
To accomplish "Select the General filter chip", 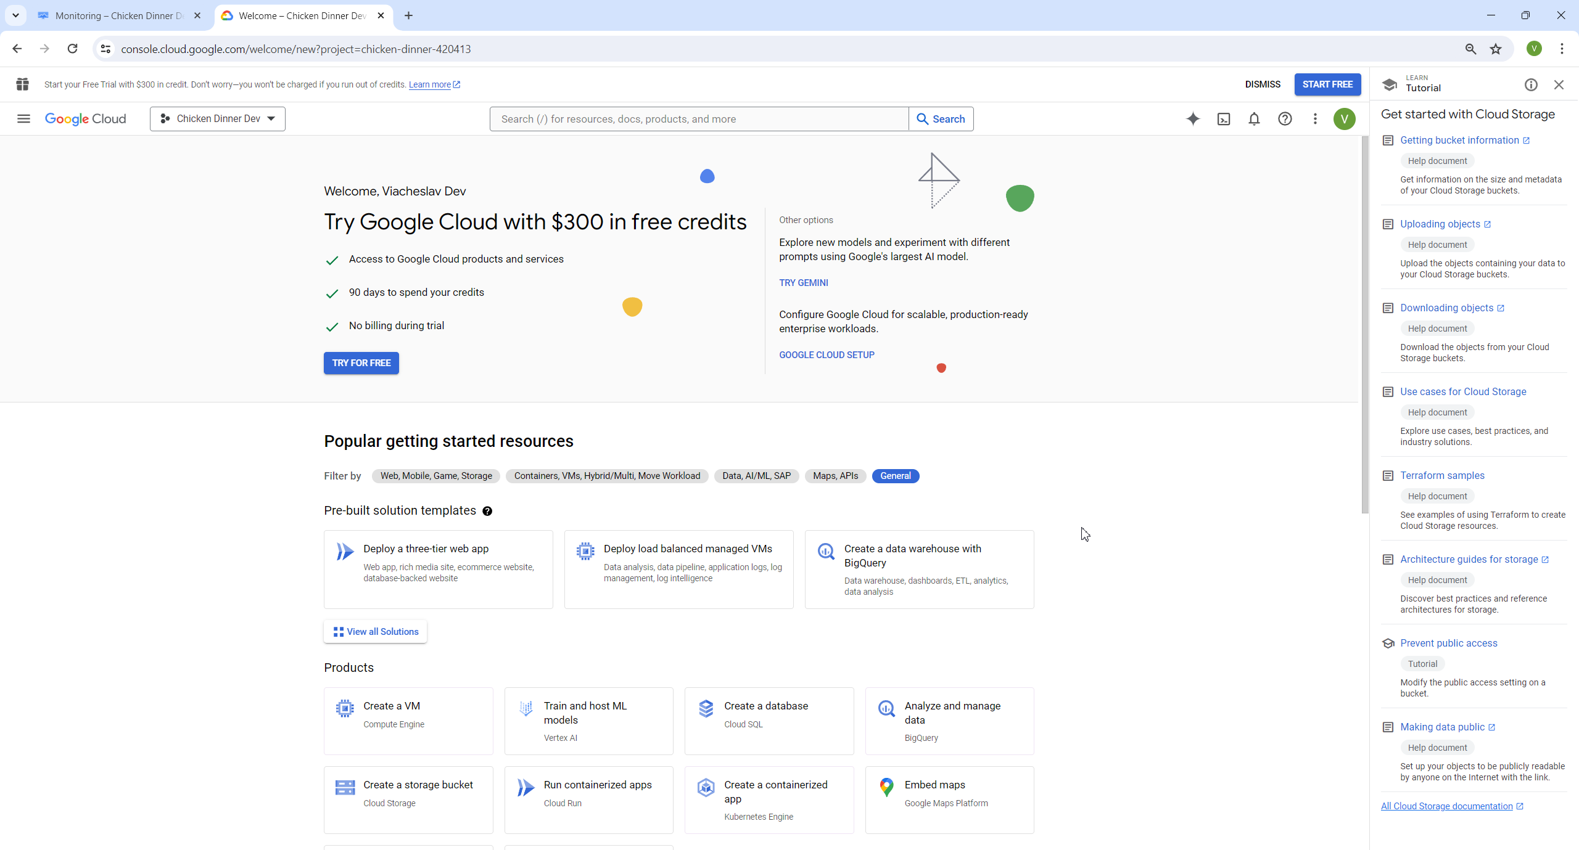I will 895,476.
